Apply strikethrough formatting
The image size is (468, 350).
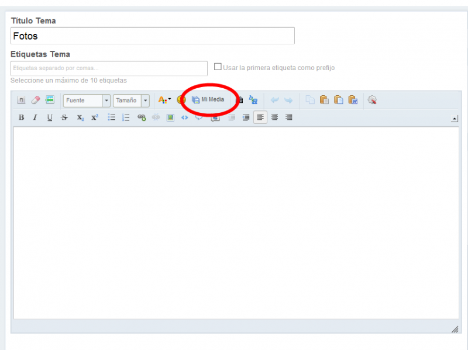pos(64,117)
